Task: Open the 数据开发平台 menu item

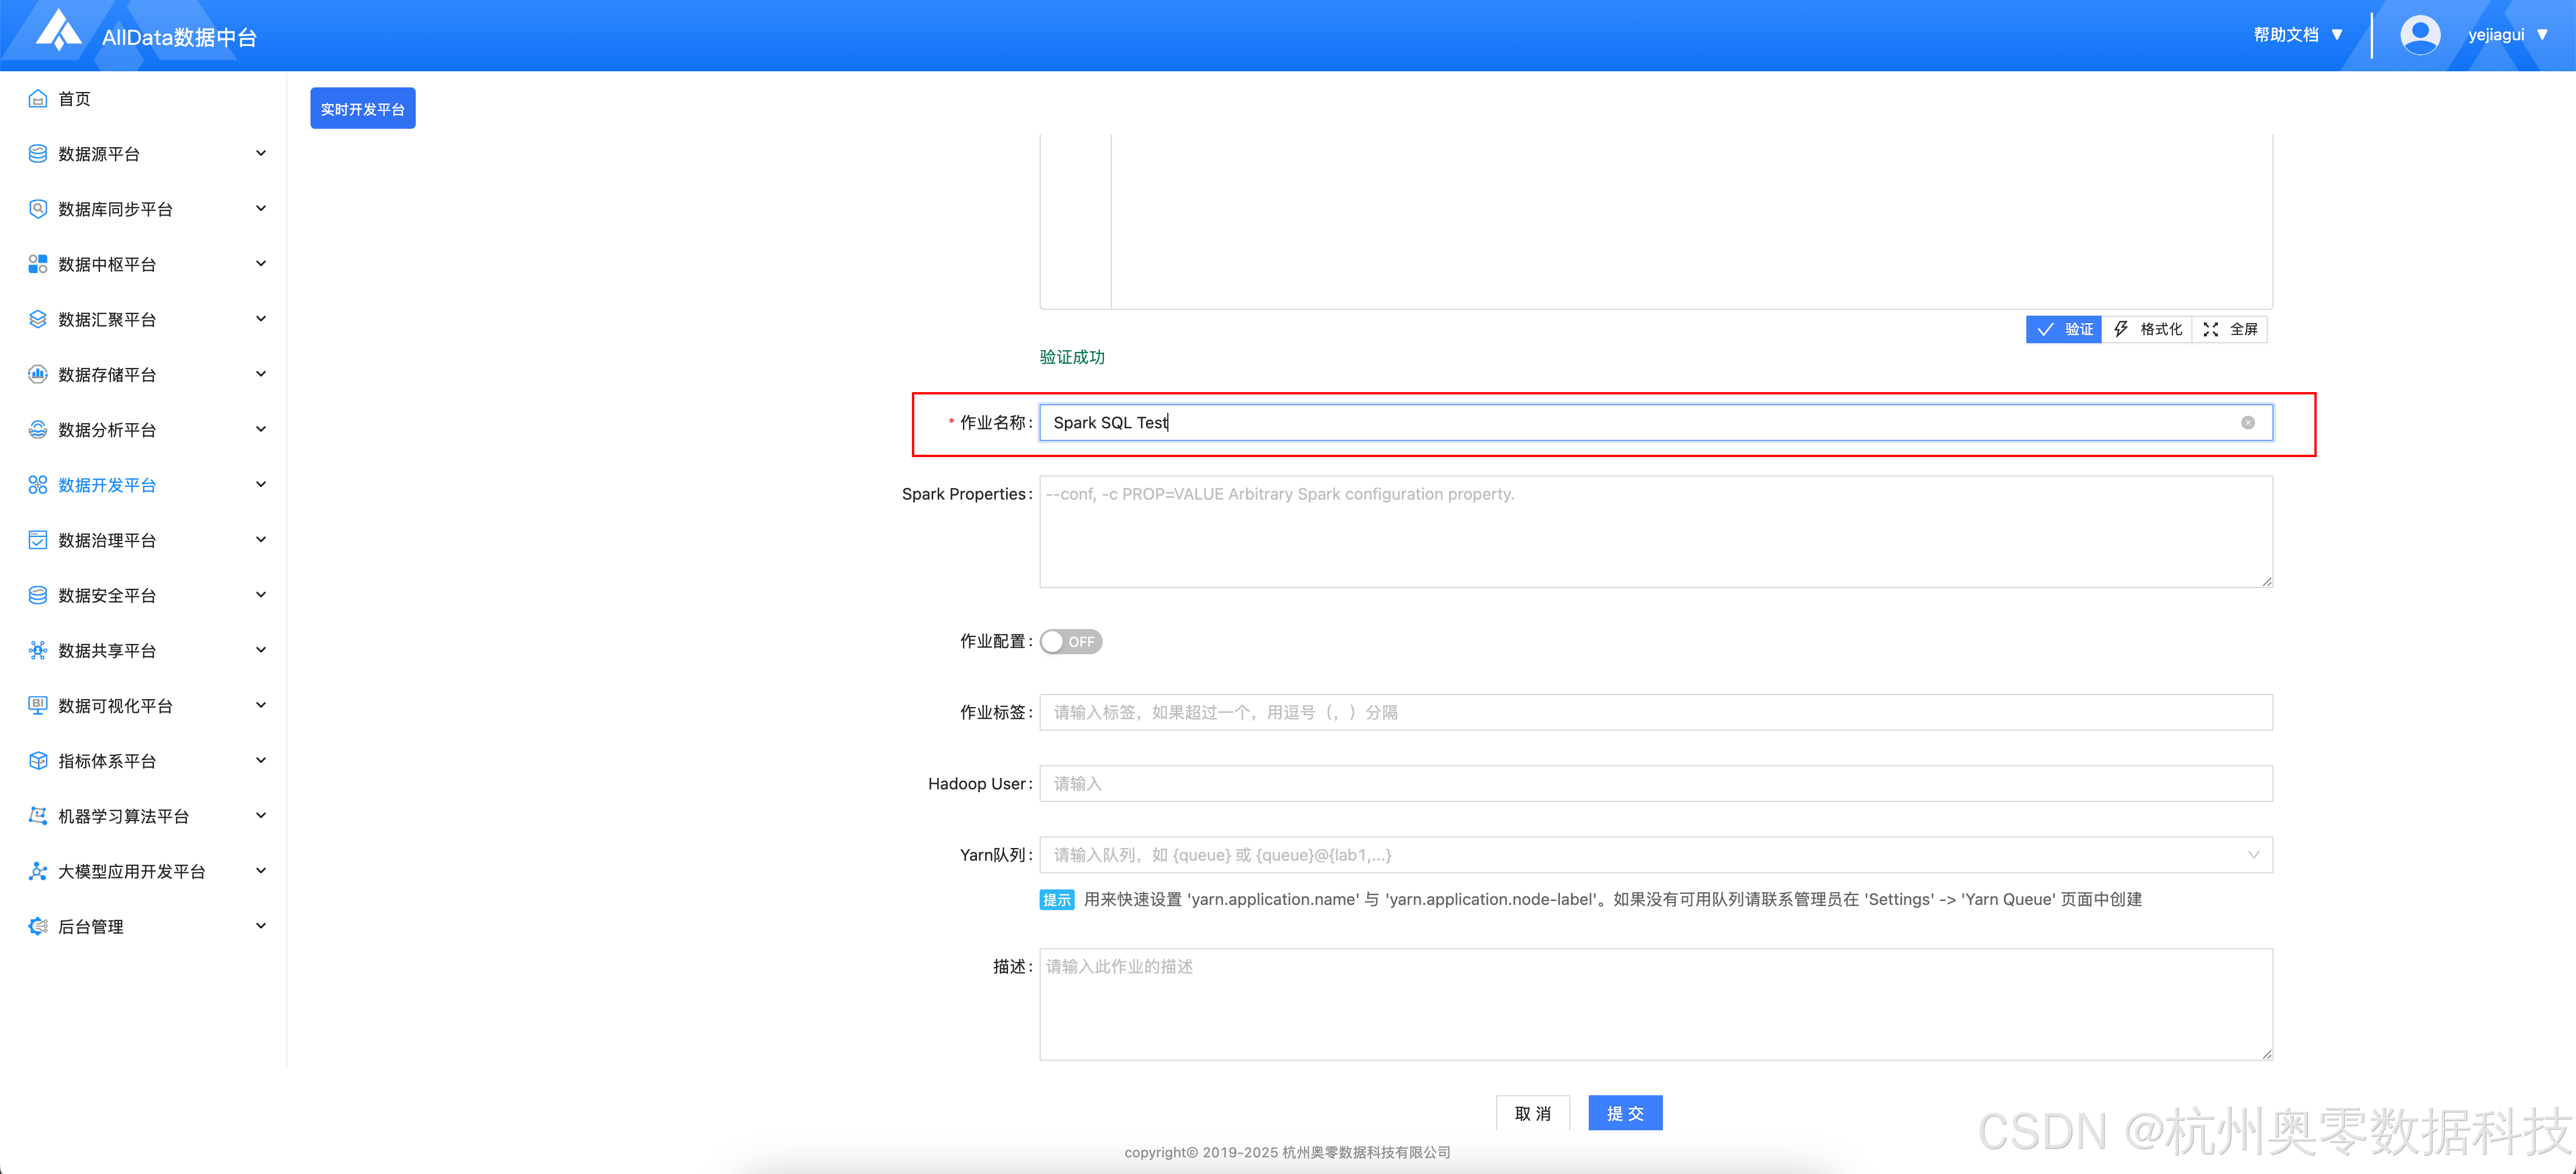Action: 107,485
